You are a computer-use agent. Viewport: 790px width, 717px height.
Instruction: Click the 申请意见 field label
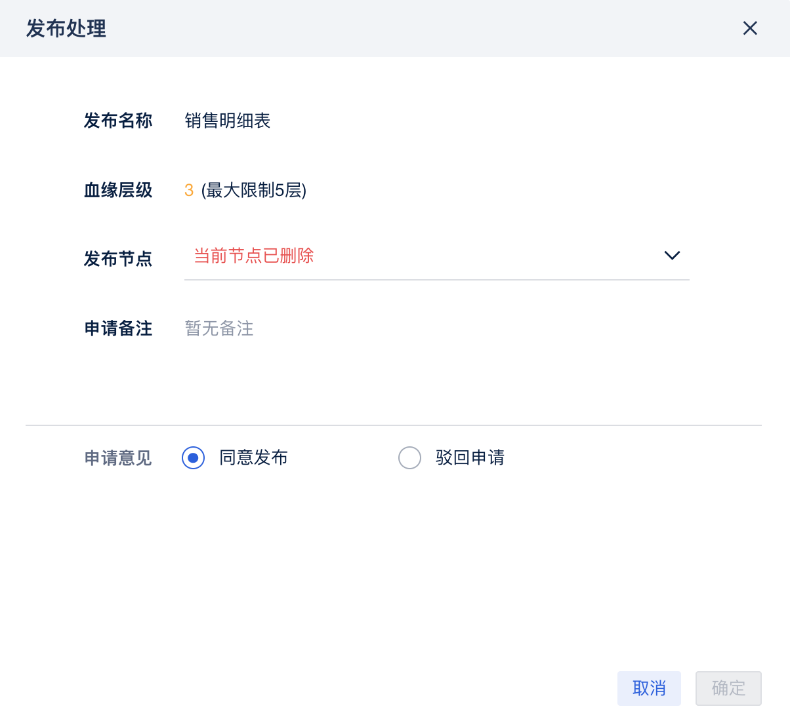[118, 458]
